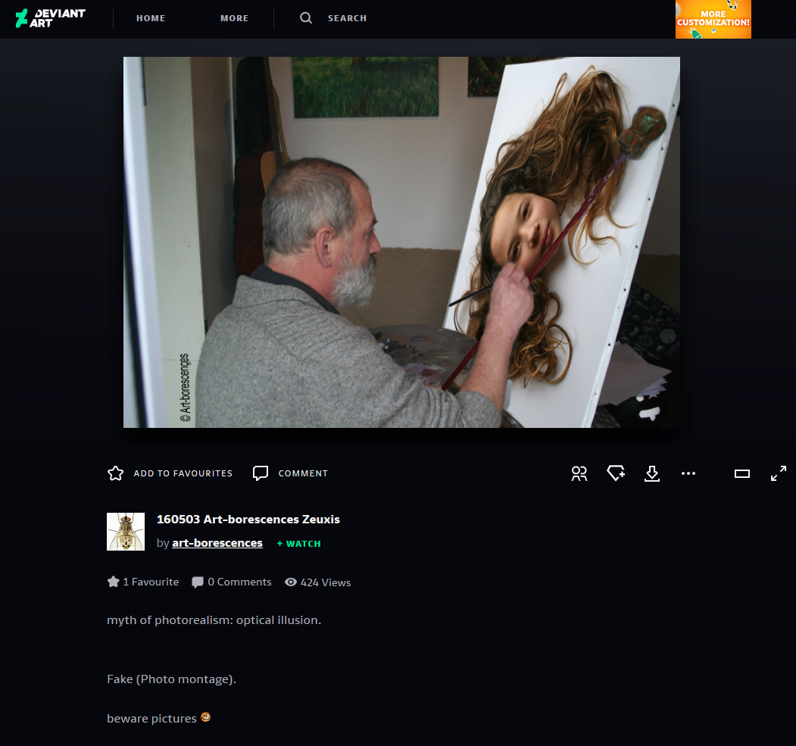
Task: Add deviation to group icon
Action: click(579, 473)
